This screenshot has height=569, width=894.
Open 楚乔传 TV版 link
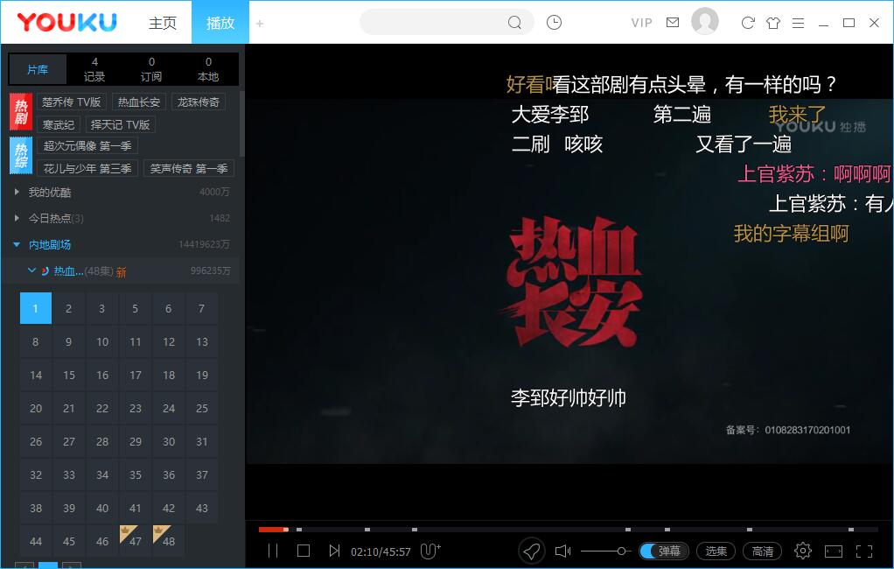pyautogui.click(x=71, y=102)
